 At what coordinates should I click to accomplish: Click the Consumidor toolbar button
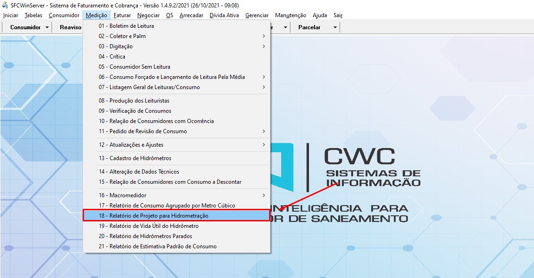point(26,27)
